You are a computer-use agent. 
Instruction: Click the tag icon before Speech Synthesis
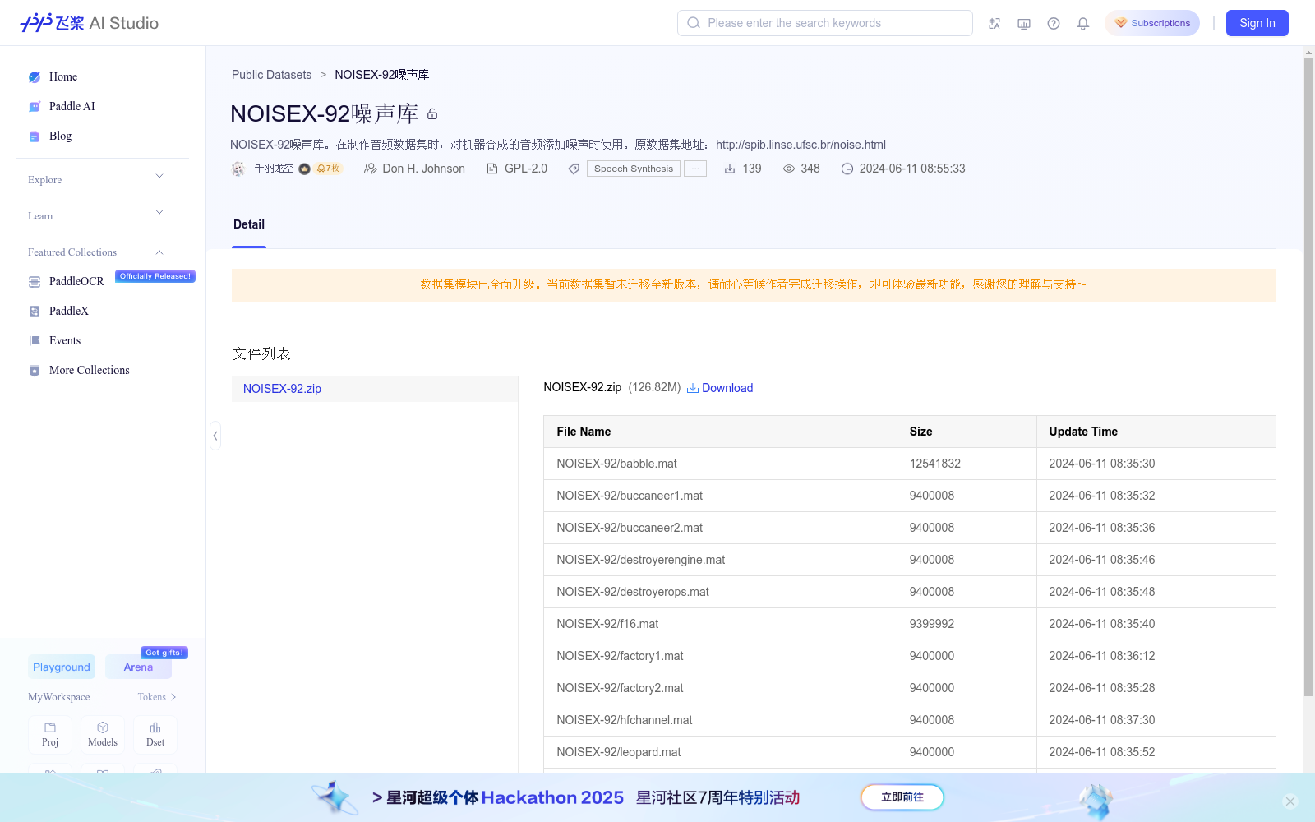[x=574, y=169]
